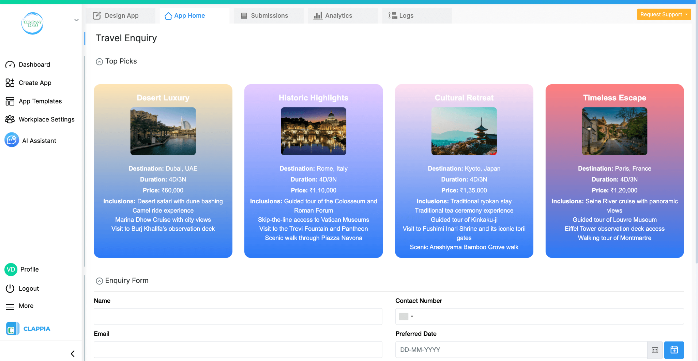Click the Historic Highlights Rome photo

point(314,131)
